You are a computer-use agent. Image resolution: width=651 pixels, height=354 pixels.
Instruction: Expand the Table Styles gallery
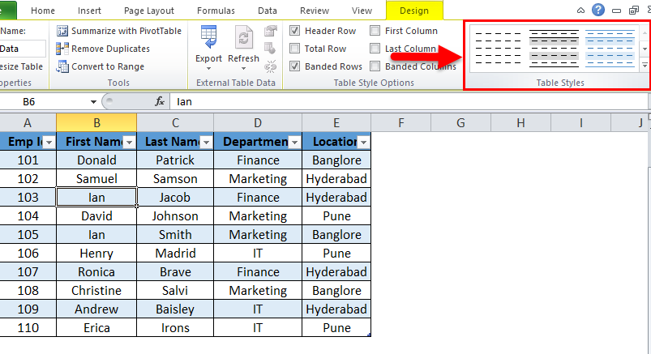pyautogui.click(x=645, y=66)
